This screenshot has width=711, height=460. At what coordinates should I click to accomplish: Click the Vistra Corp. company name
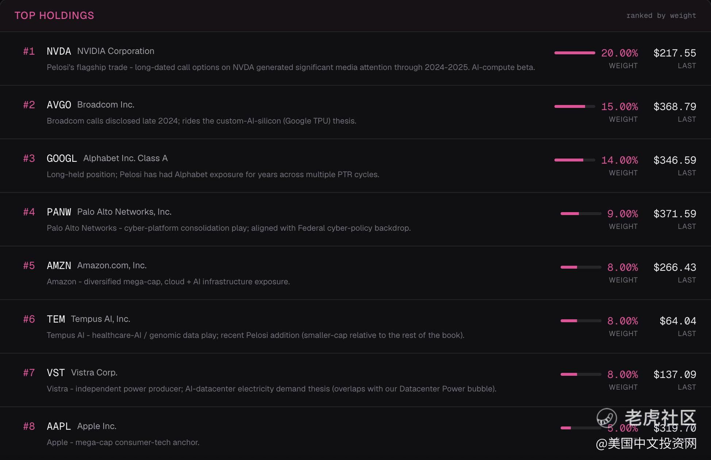94,373
